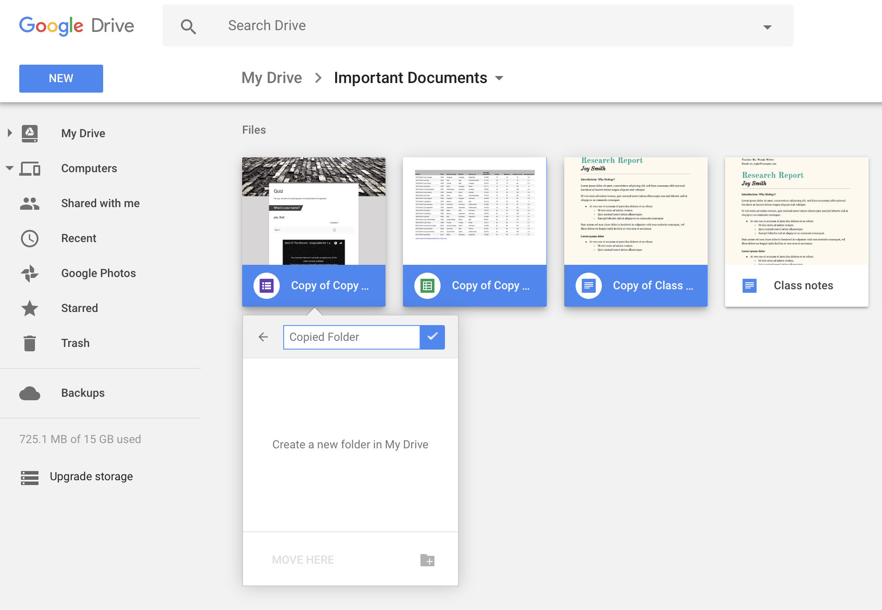
Task: Select Upgrade storage link in sidebar
Action: (x=90, y=477)
